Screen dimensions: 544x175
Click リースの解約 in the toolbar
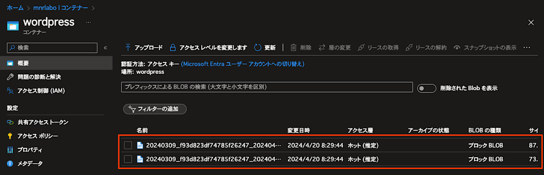426,48
